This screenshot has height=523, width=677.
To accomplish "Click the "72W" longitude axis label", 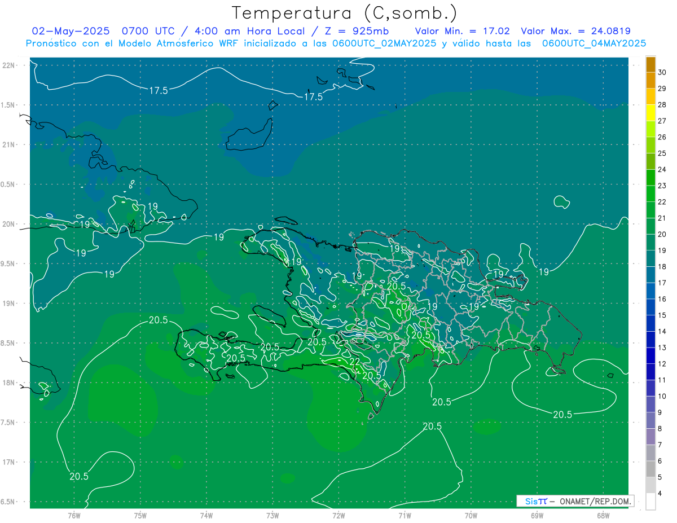I will click(338, 516).
